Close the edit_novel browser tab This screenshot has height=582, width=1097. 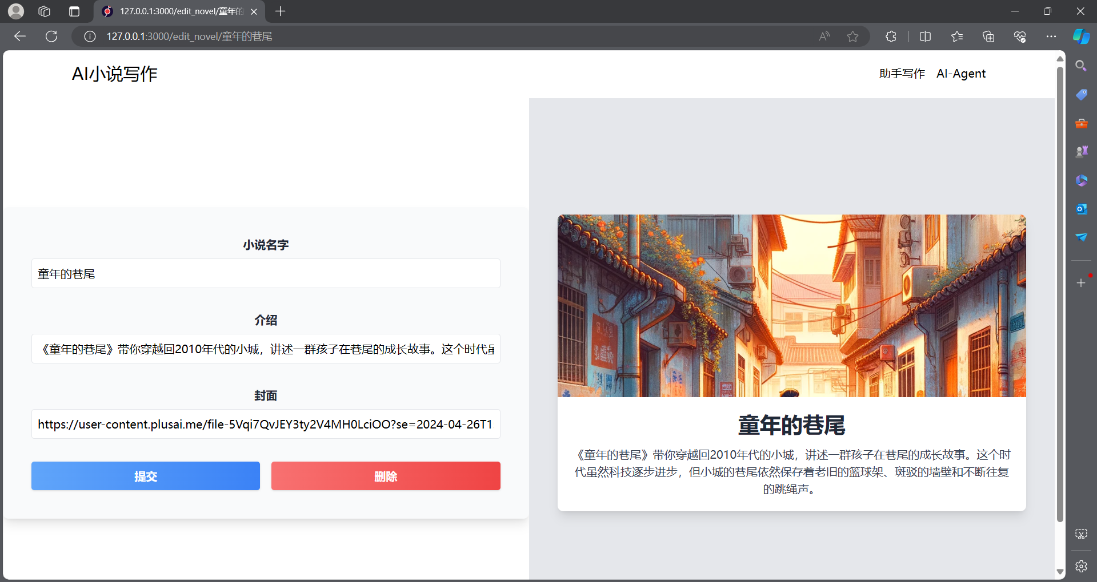click(x=254, y=11)
